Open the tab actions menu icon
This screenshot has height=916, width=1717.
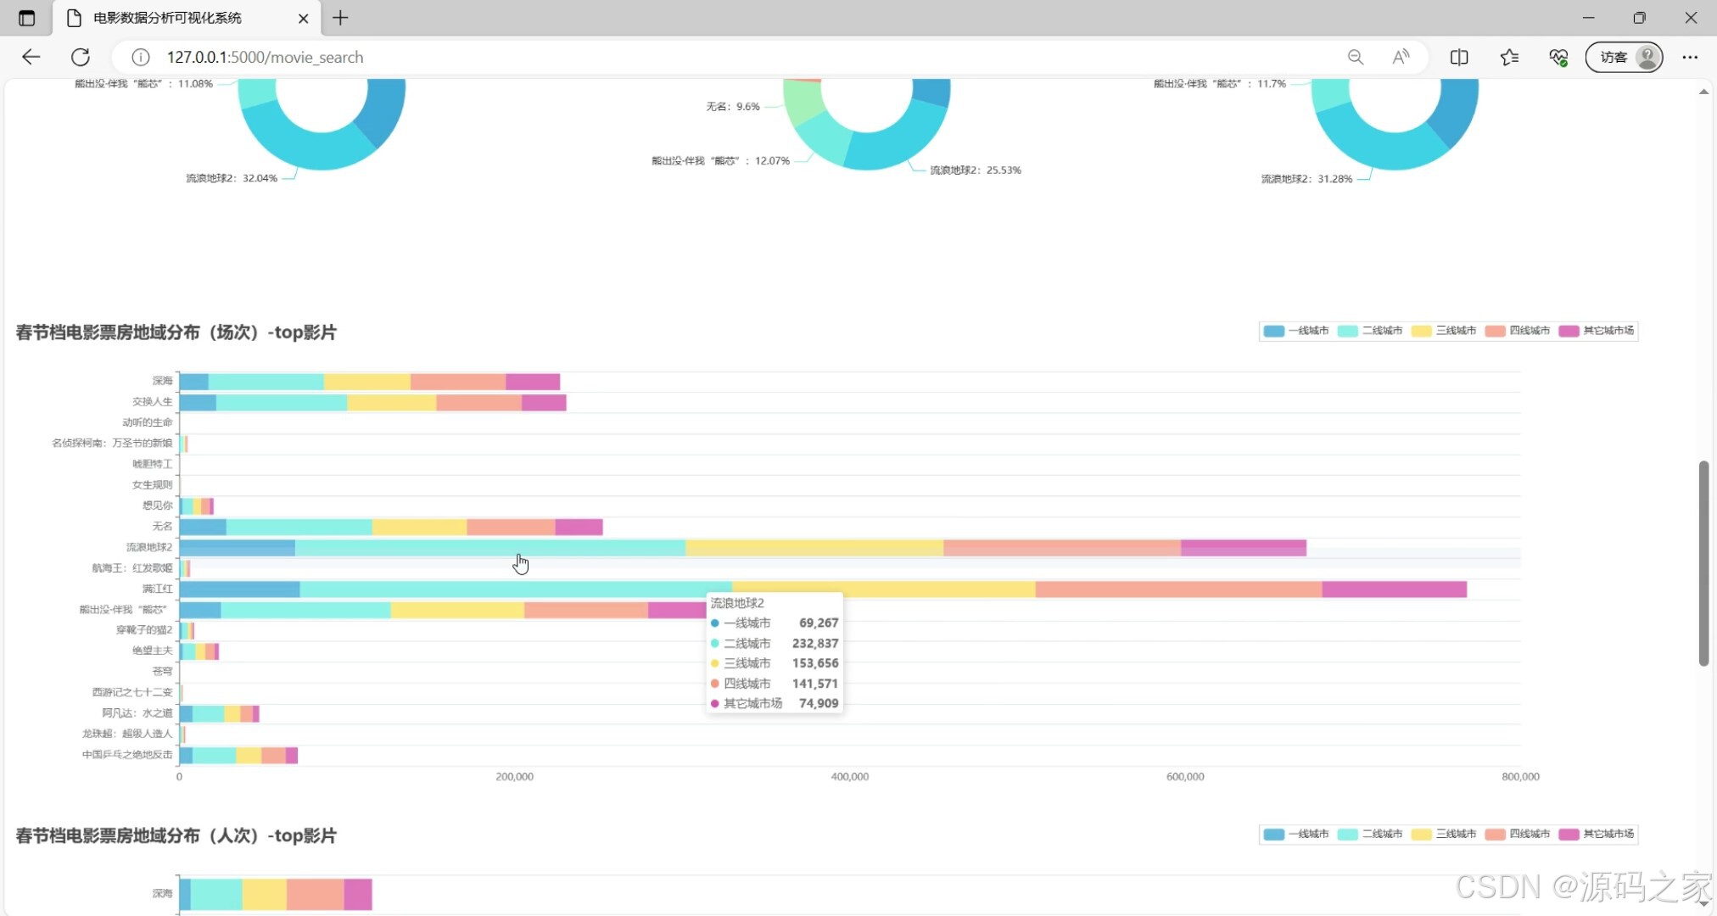pos(26,18)
